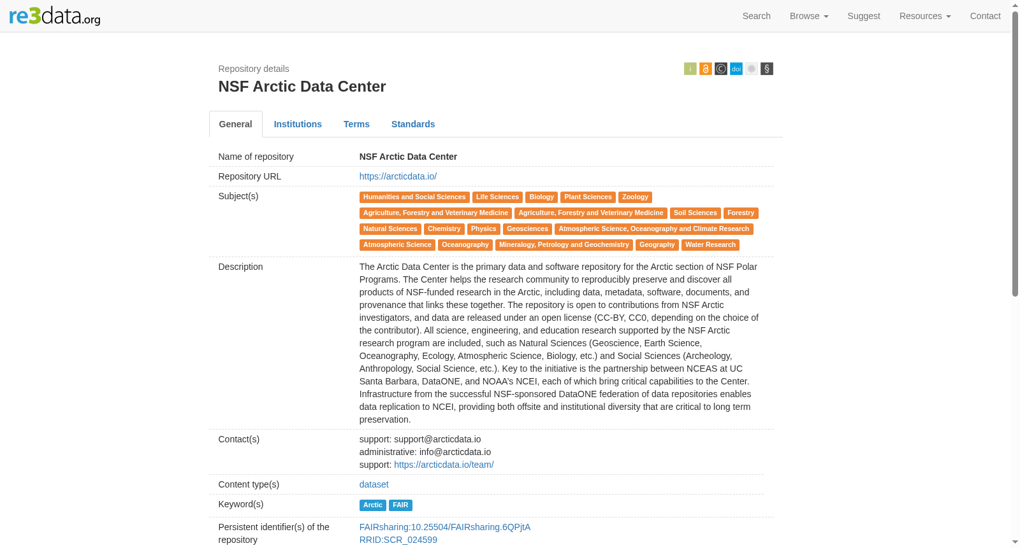Click the copyright license badge icon
The height and width of the screenshot is (548, 1020).
tap(720, 69)
